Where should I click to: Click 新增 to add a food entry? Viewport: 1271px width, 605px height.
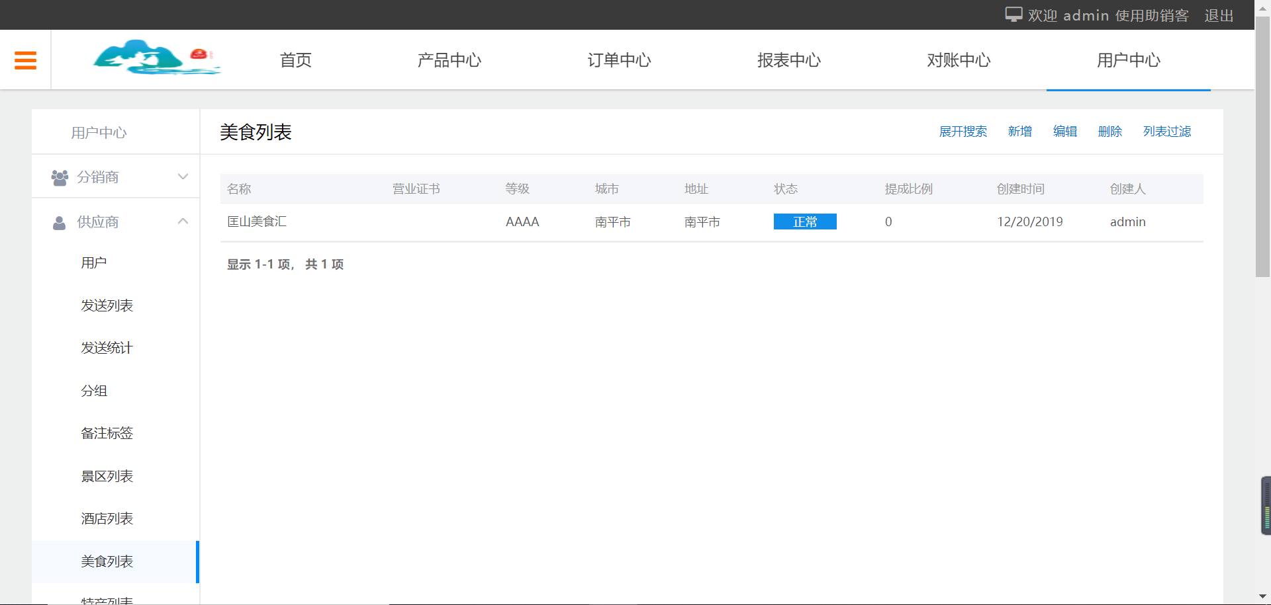[1019, 132]
